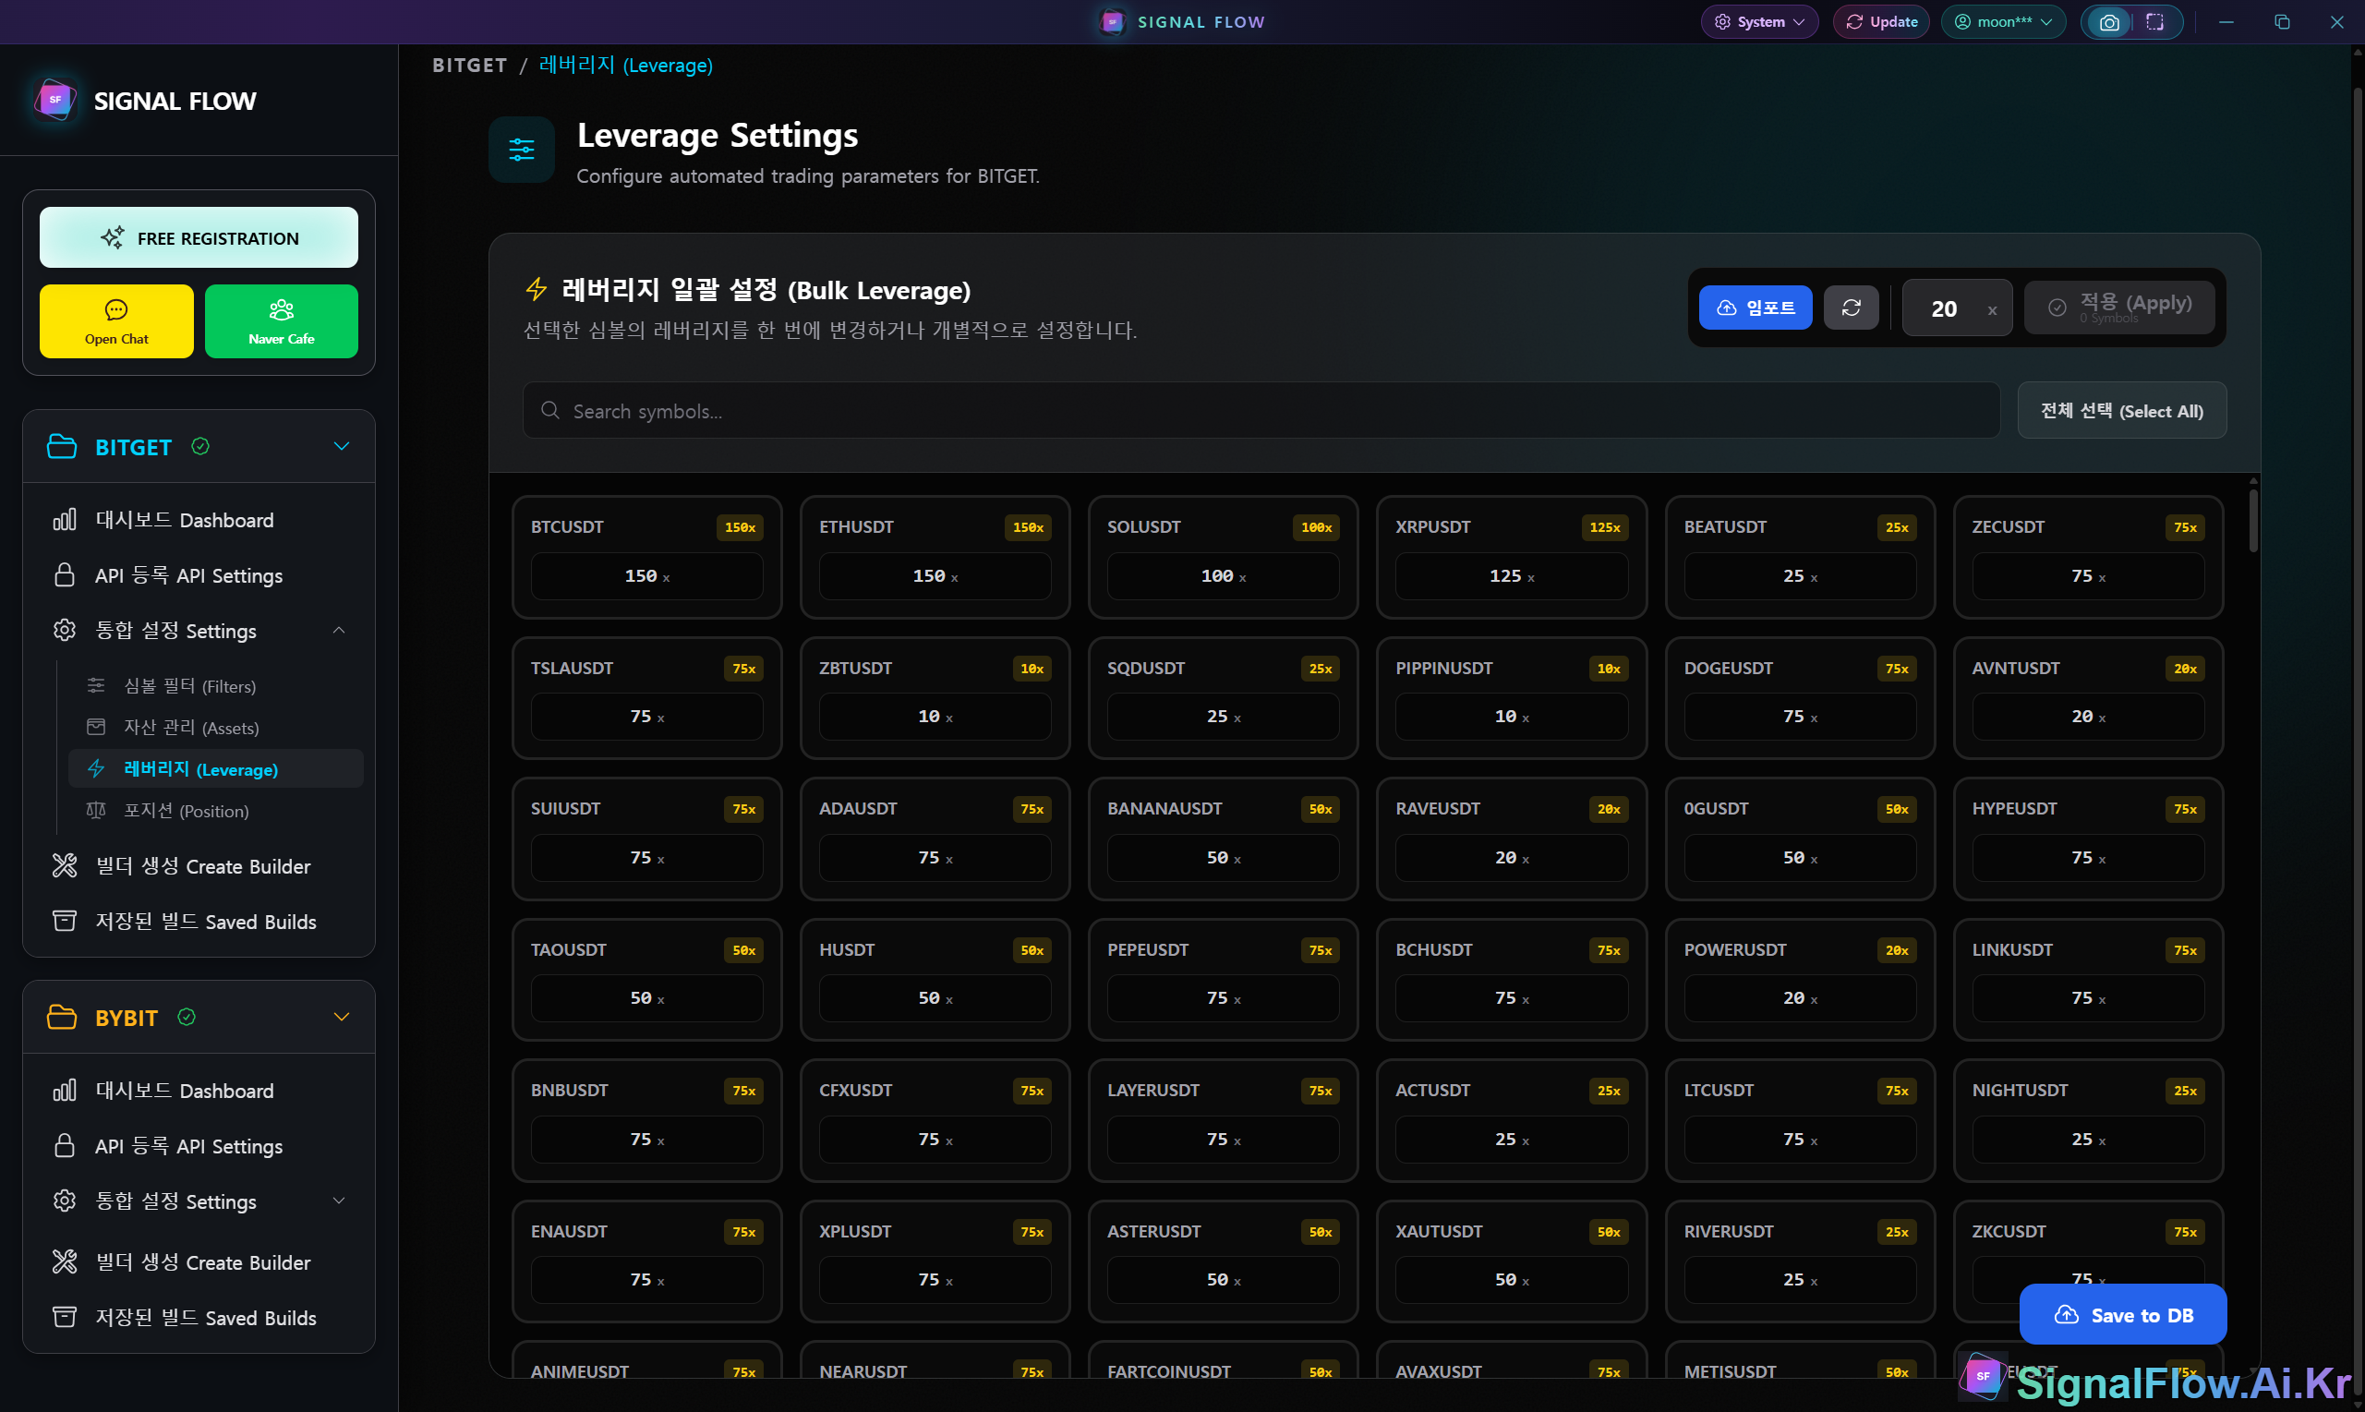Click the refresh icon next to the import button
This screenshot has height=1412, width=2365.
coord(1851,308)
